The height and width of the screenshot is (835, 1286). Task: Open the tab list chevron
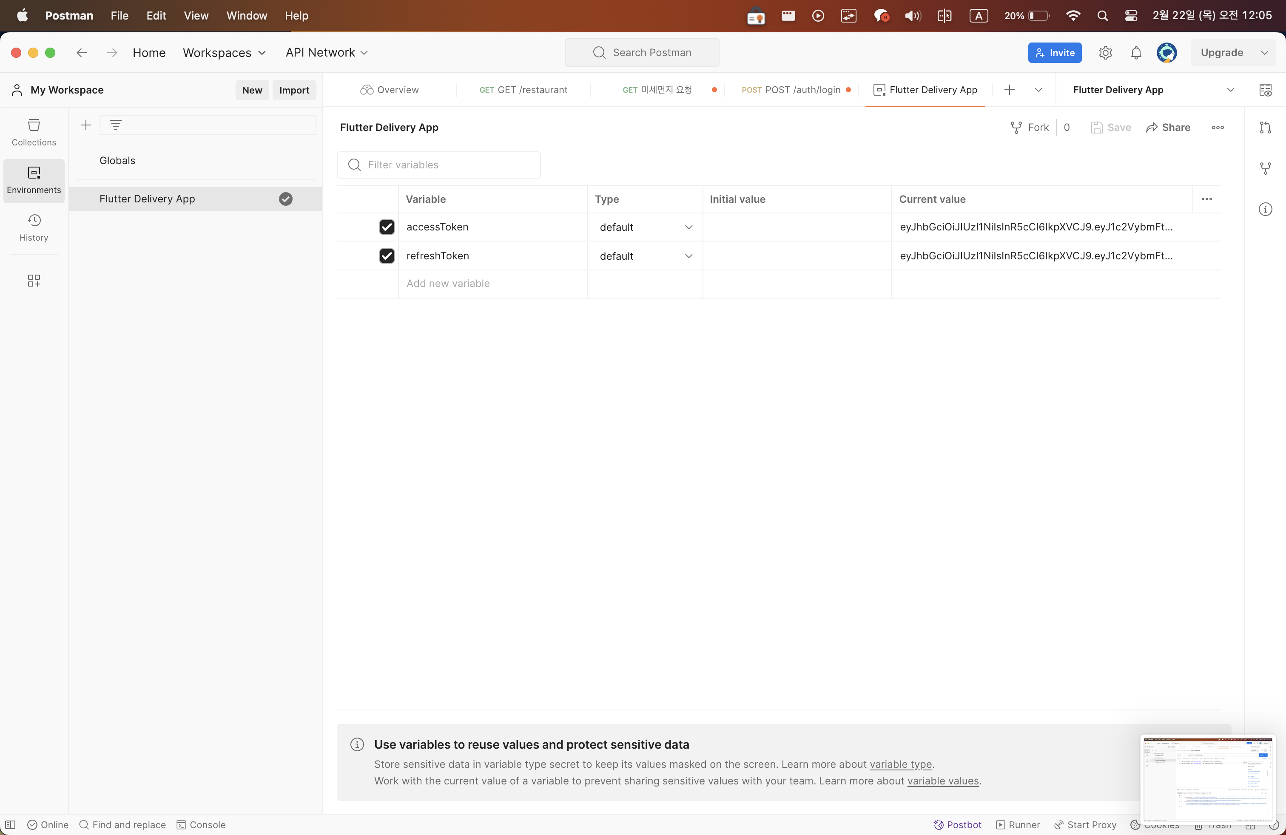click(x=1038, y=90)
